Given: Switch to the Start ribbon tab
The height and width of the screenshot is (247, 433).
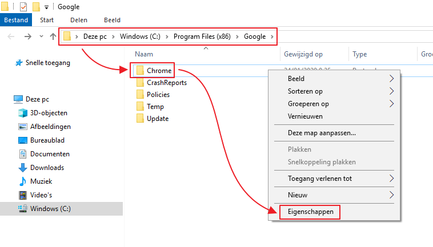Looking at the screenshot, I should 47,20.
